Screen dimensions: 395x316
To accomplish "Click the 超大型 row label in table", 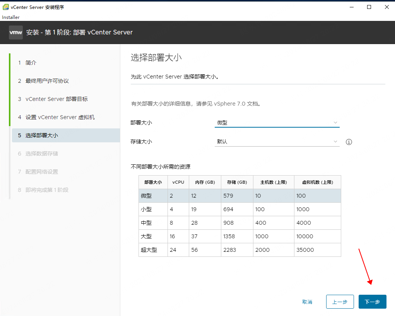I will tap(149, 250).
